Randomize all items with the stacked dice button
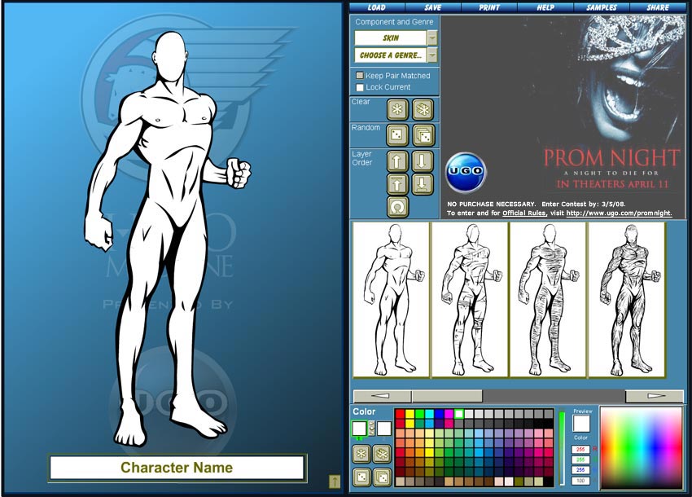 (x=423, y=135)
